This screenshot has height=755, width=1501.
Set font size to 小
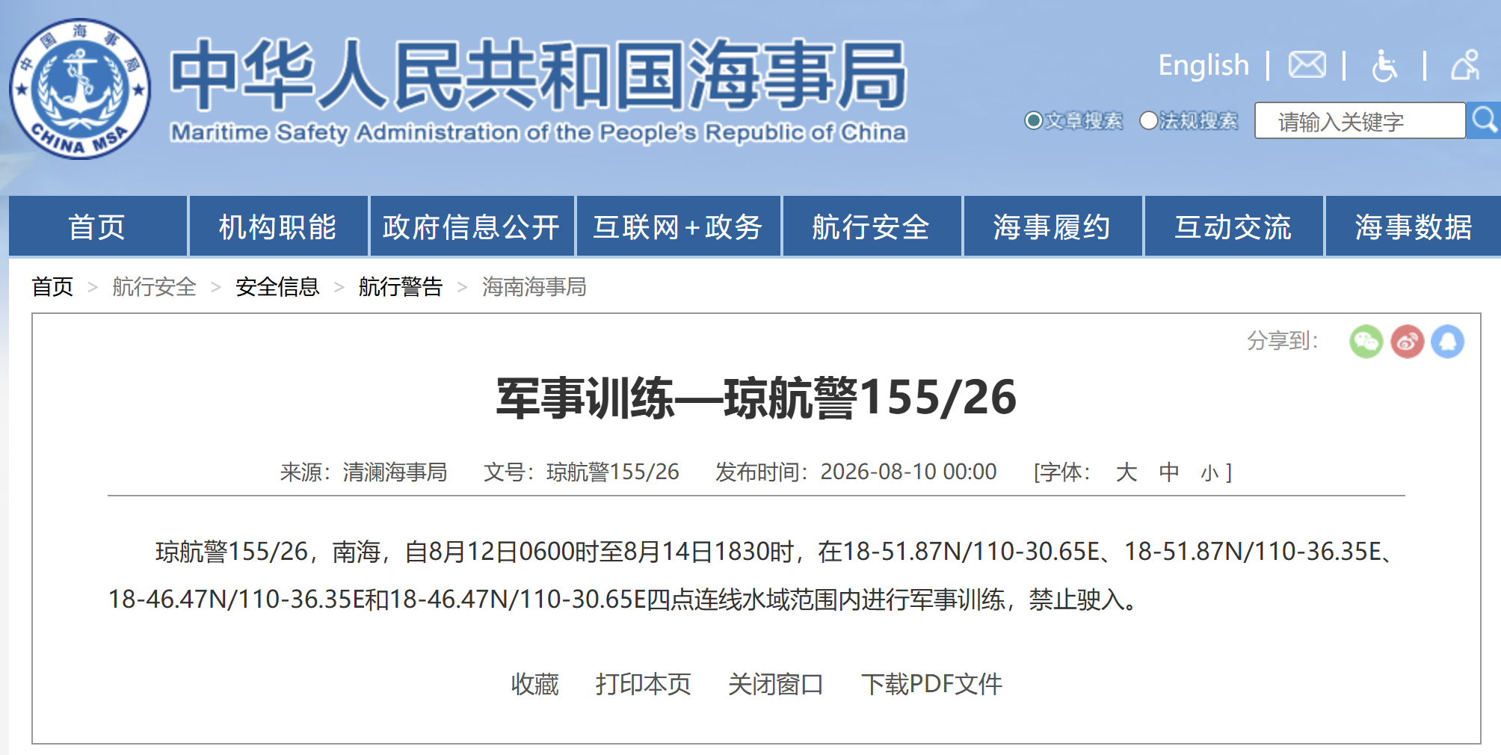(1209, 472)
